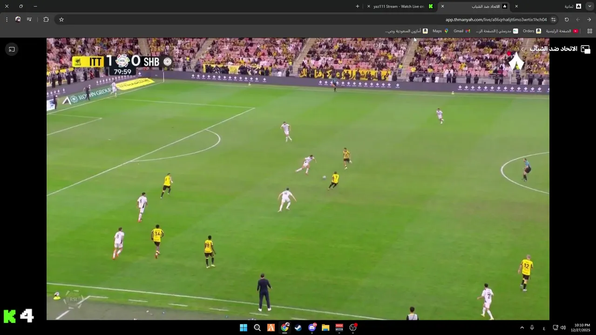Switch to Chrome on the taskbar
Viewport: 596px width, 335px height.
click(x=284, y=328)
